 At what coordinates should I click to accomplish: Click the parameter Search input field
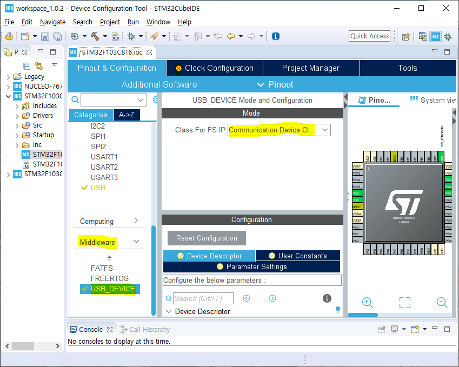tap(203, 298)
